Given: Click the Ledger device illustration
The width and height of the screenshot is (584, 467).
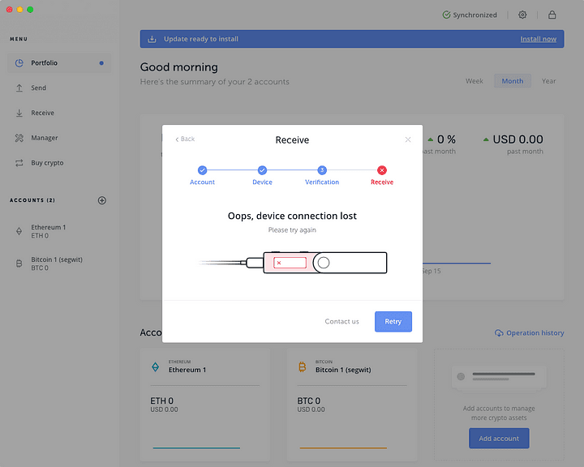Looking at the screenshot, I should pos(293,262).
